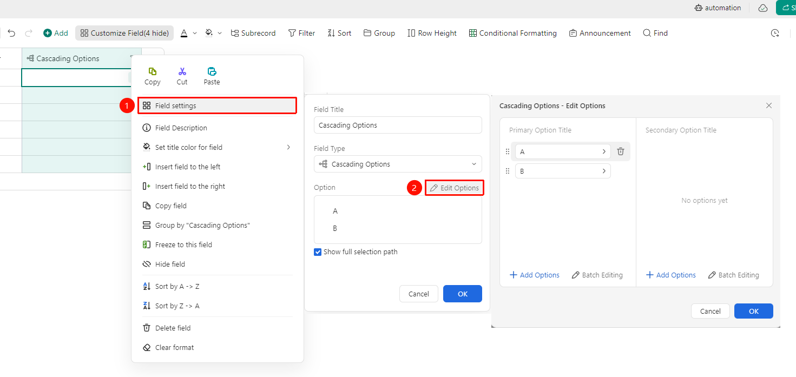Select Freeze to this field
Image resolution: width=796 pixels, height=377 pixels.
[x=217, y=244]
